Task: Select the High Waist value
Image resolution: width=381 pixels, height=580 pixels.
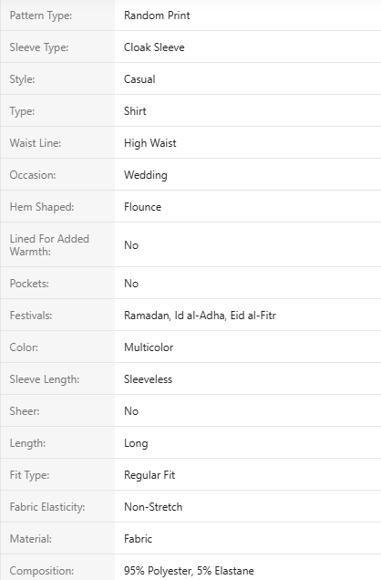Action: 150,143
